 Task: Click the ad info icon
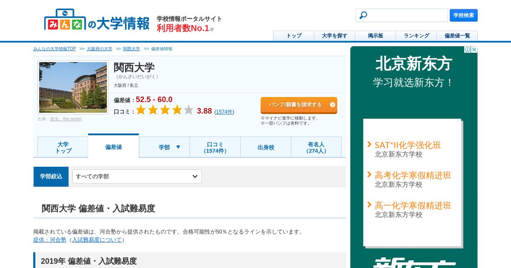click(x=467, y=50)
